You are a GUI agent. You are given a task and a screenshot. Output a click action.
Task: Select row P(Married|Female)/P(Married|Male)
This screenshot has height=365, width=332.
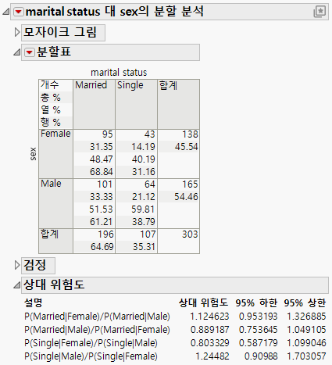pos(175,317)
